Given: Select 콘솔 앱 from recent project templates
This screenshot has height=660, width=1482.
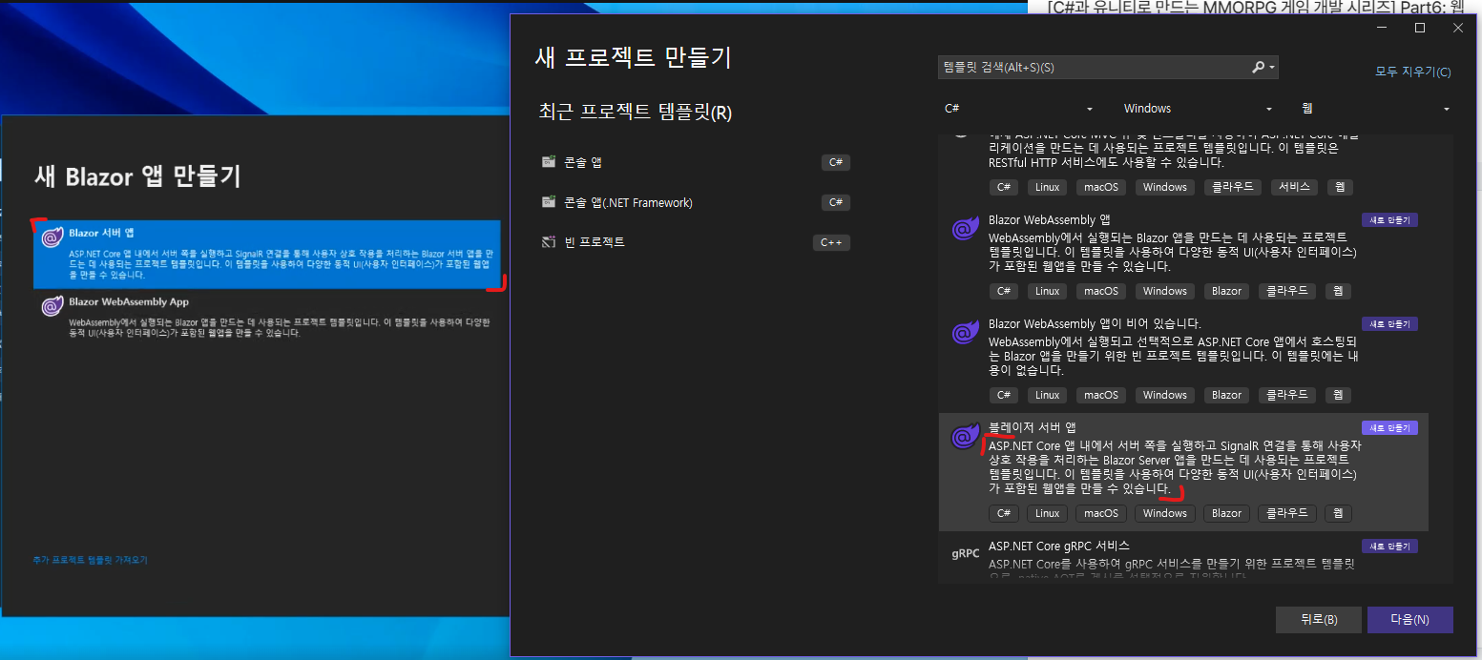Looking at the screenshot, I should [694, 162].
